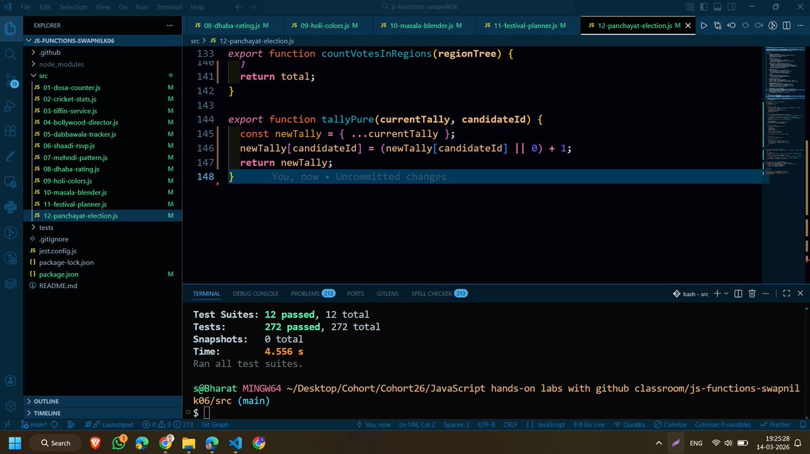Switch to 08-dhaba-rating.js tab

pos(231,26)
